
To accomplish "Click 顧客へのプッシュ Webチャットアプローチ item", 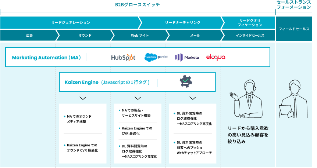I will pyautogui.click(x=194, y=147).
